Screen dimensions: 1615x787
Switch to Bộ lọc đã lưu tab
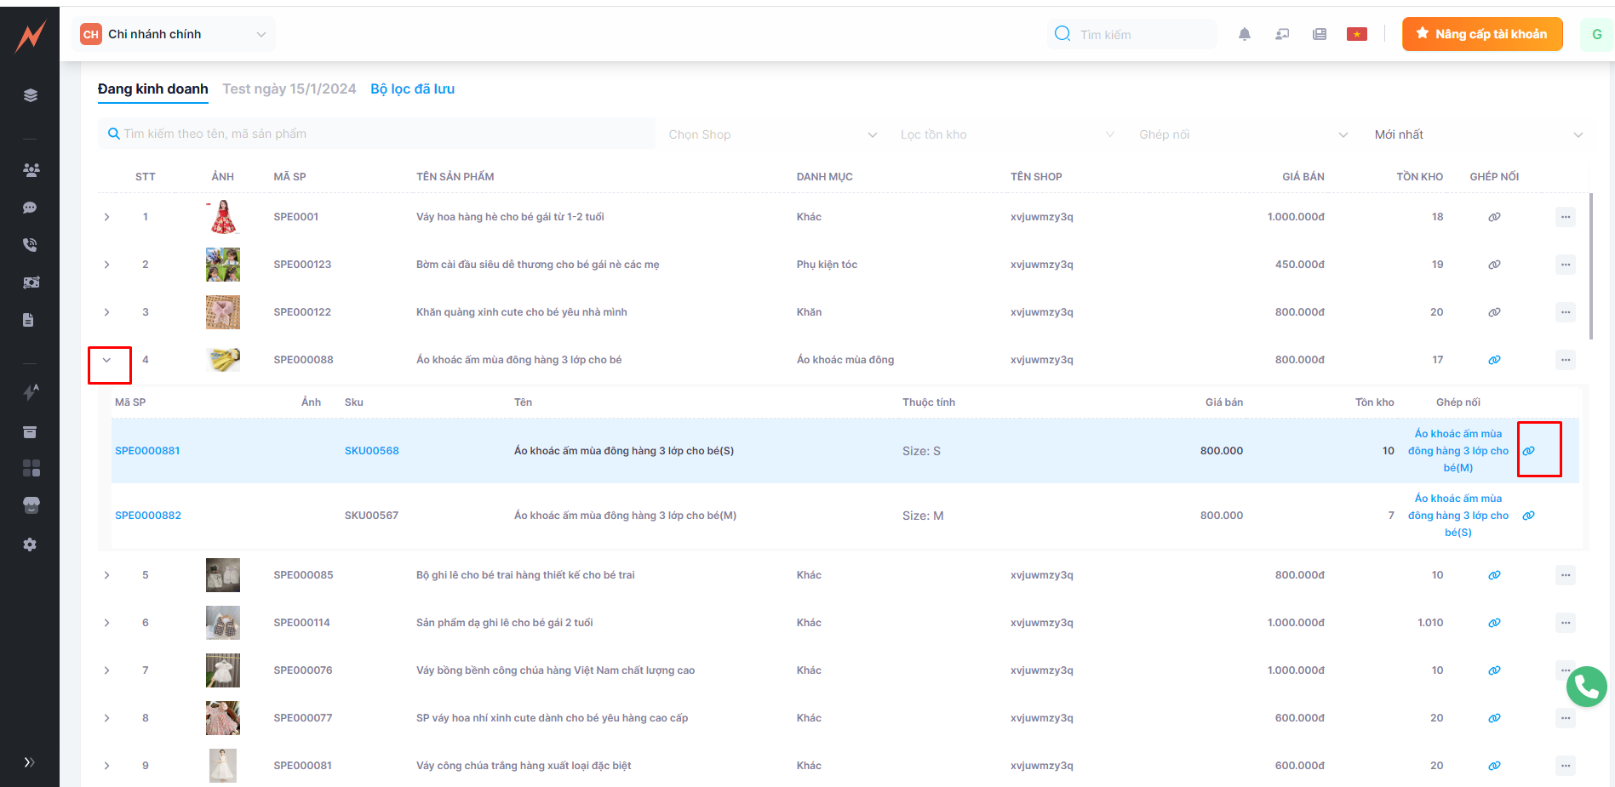tap(412, 89)
